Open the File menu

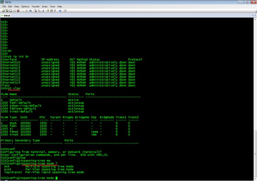coord(4,6)
